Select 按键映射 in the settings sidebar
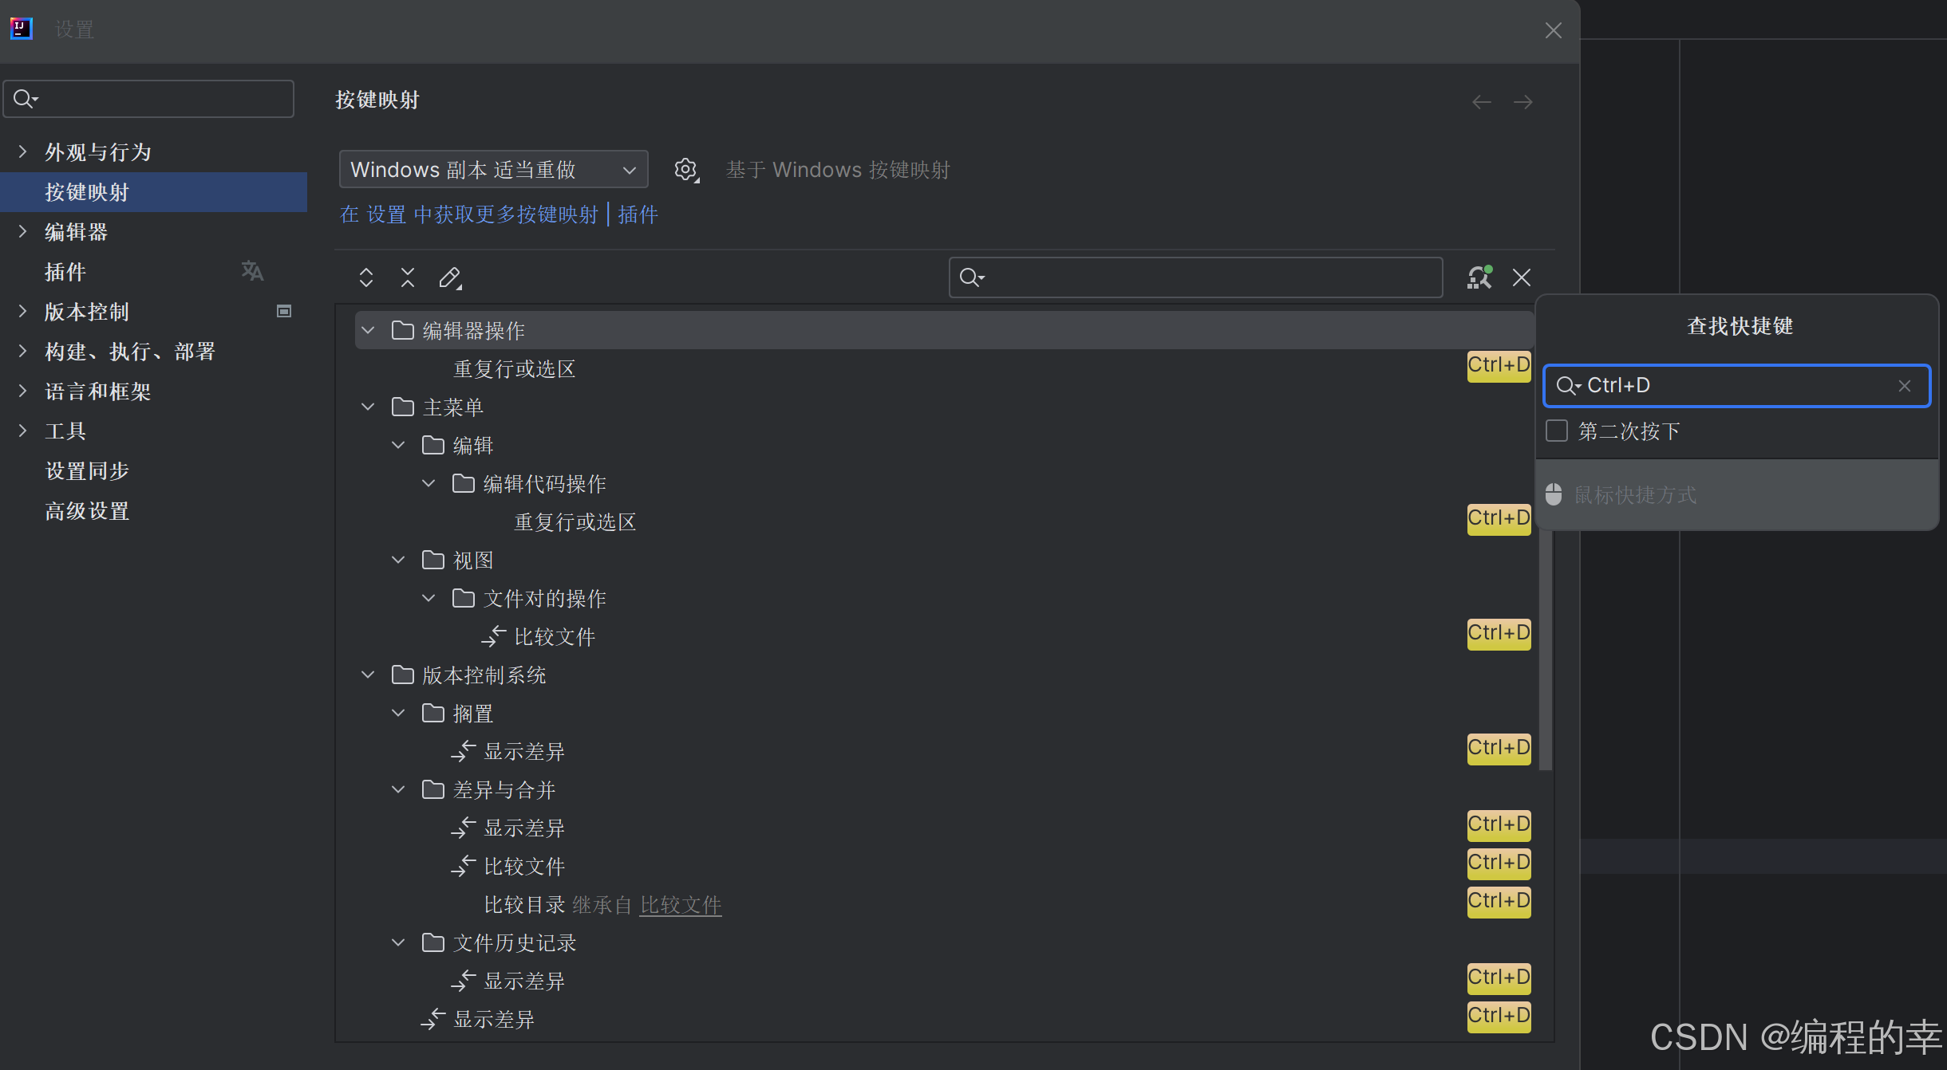 (153, 191)
